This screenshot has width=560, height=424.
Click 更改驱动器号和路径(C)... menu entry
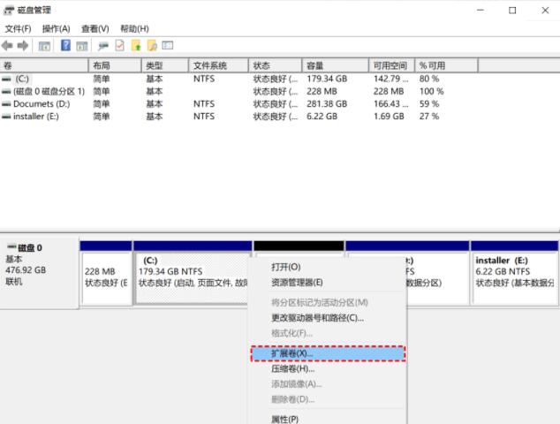click(x=317, y=317)
